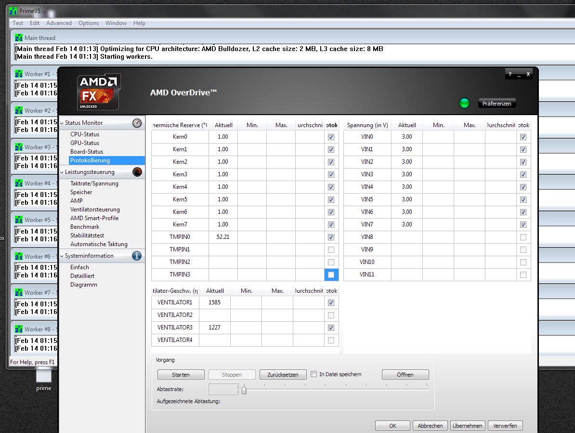Click the Worker #6 window icon
575x433 pixels.
(19, 257)
